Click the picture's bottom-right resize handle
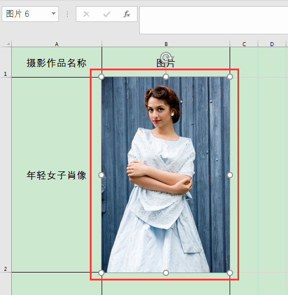The image size is (288, 295). pyautogui.click(x=230, y=273)
